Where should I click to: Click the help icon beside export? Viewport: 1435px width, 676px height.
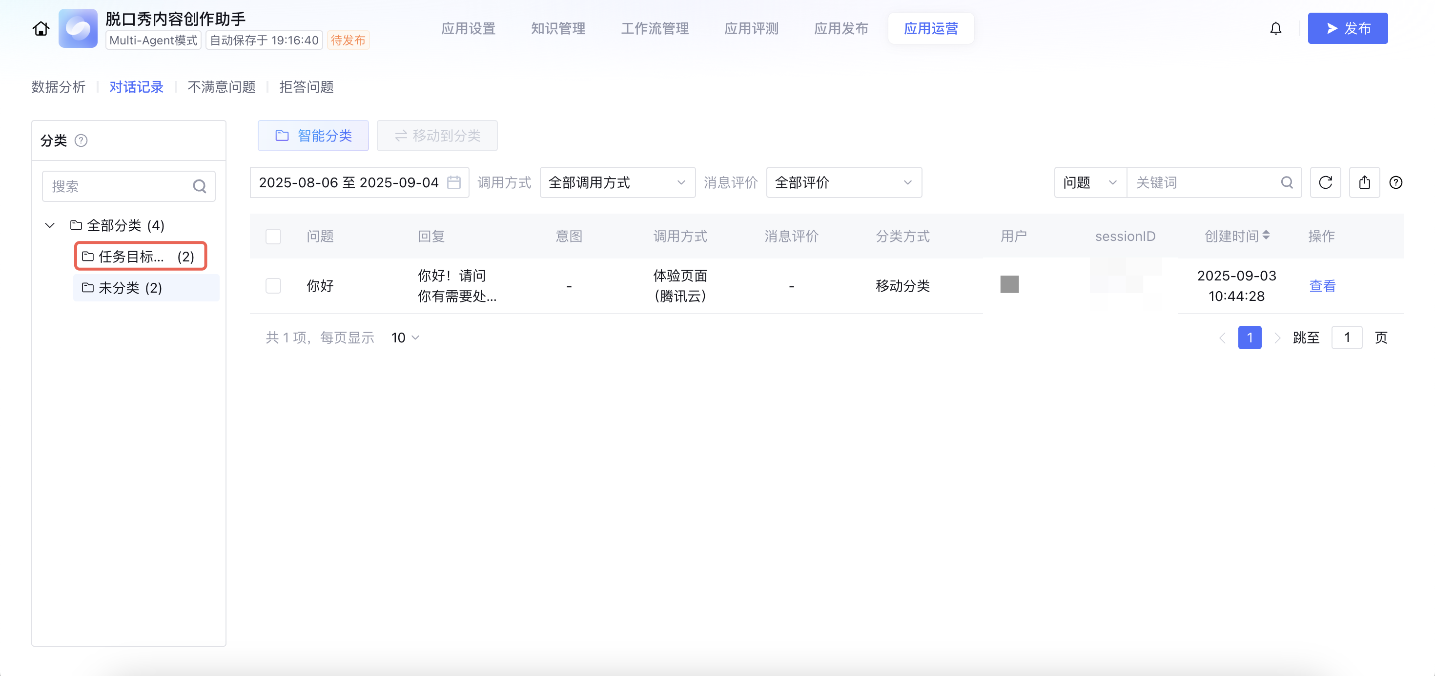pyautogui.click(x=1395, y=182)
